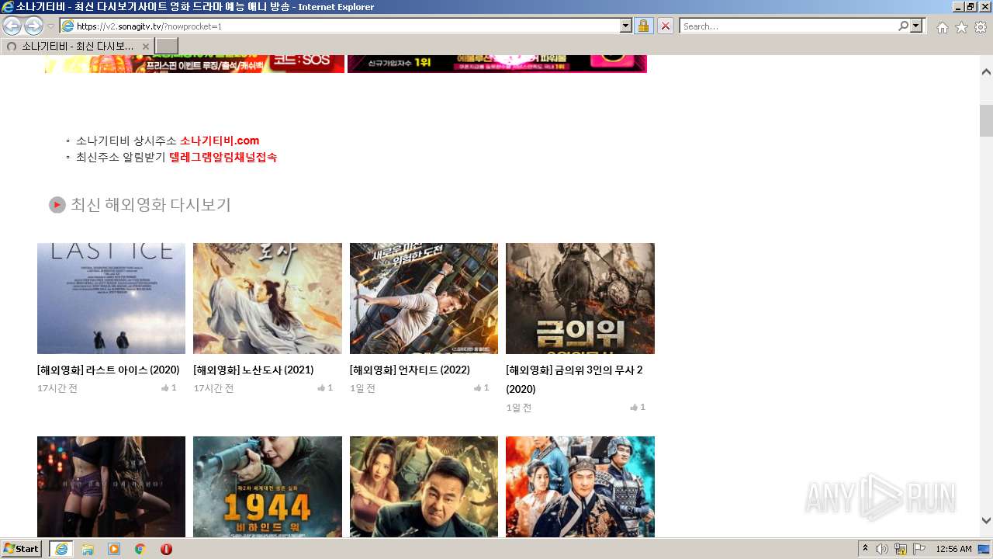Open the 텔레그램알림채널접속 link
Screen dimensions: 993x559
coord(223,157)
